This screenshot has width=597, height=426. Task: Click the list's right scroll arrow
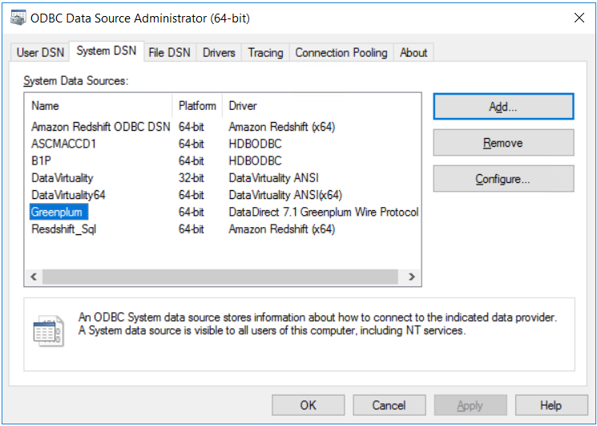tap(412, 277)
